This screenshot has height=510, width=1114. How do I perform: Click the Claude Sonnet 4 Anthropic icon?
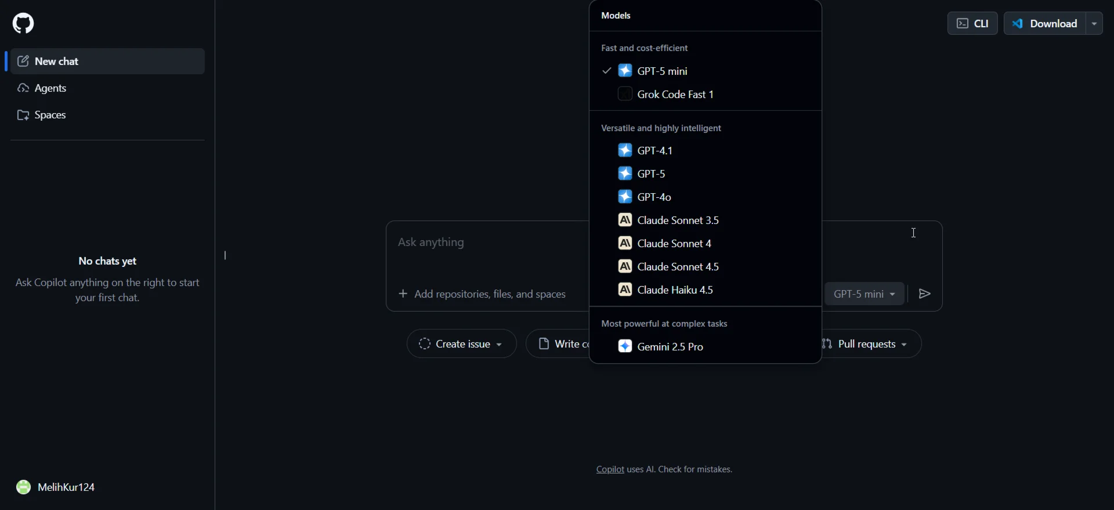point(625,243)
